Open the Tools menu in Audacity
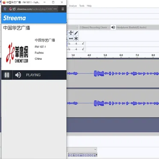 pos(82,6)
